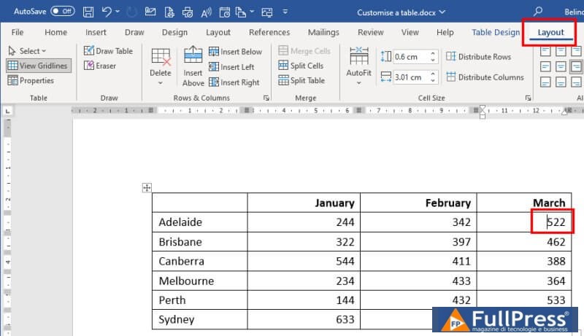Open the AutoFit dropdown

pos(358,82)
